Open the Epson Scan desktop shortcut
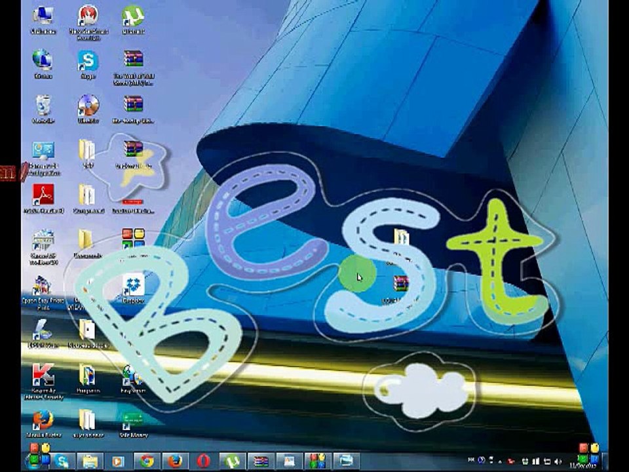The width and height of the screenshot is (629, 472). 43,333
